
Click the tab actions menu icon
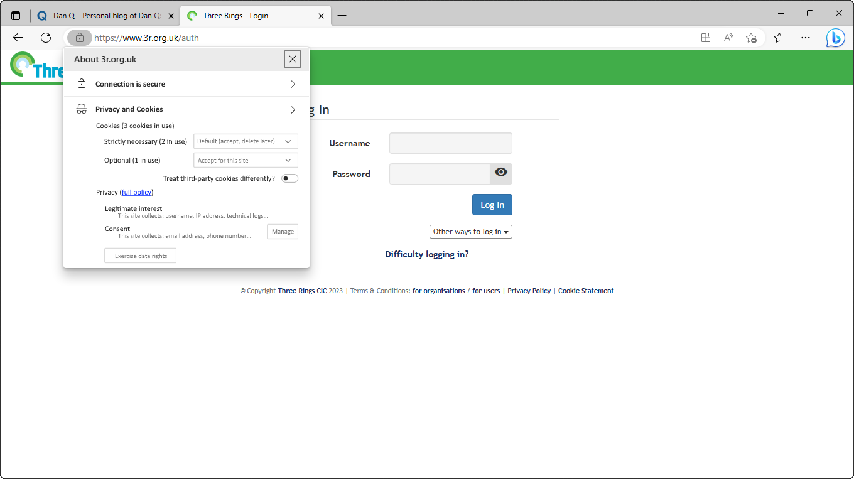(16, 16)
